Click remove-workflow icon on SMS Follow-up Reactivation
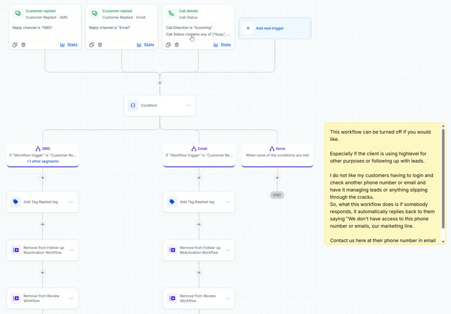 (x=16, y=250)
